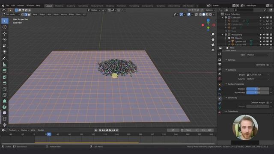
Task: Open the Render menu
Action: pos(21,6)
